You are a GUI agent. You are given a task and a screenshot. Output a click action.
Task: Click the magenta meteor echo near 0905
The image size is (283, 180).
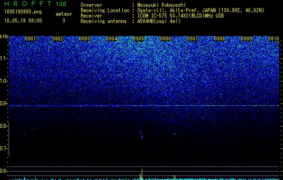(142, 137)
